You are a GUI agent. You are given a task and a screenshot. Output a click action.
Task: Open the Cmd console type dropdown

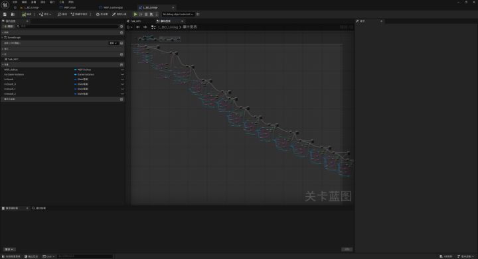point(48,256)
